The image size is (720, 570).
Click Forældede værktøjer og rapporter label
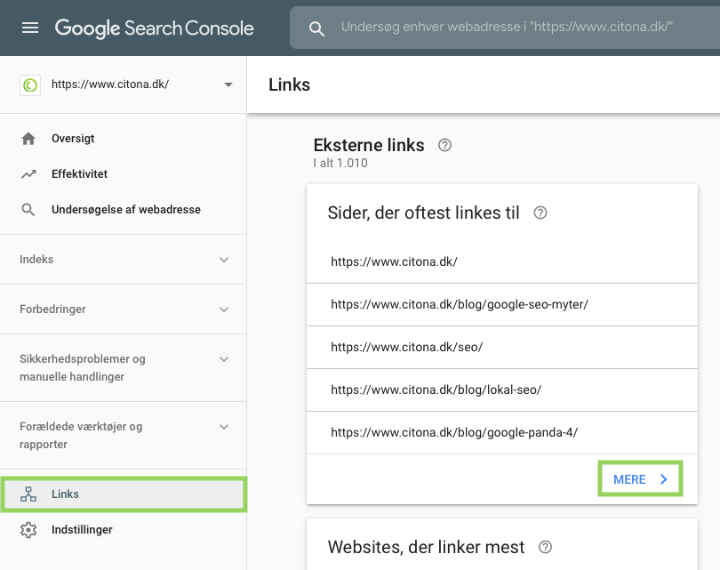coord(81,436)
